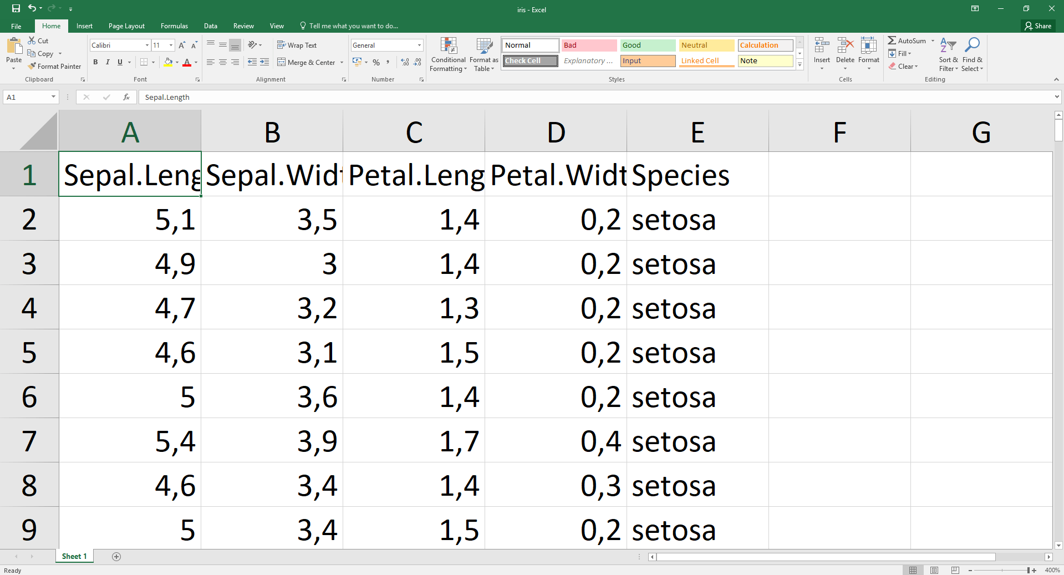Add a new sheet with plus icon

click(116, 557)
